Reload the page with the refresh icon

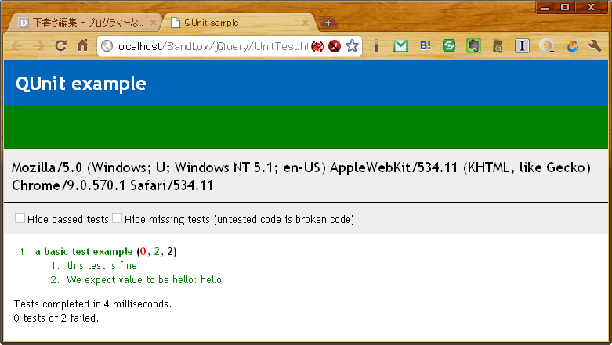click(x=60, y=46)
